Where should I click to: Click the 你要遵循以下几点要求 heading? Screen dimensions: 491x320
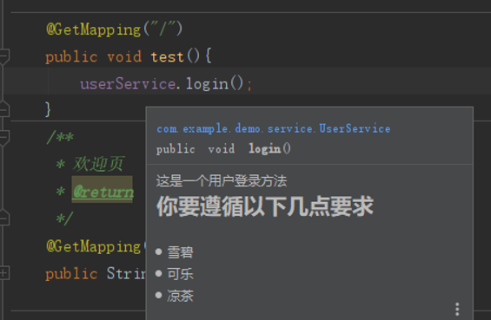[264, 206]
